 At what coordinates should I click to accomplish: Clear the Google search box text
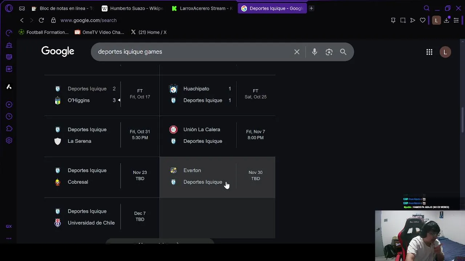coord(297,52)
